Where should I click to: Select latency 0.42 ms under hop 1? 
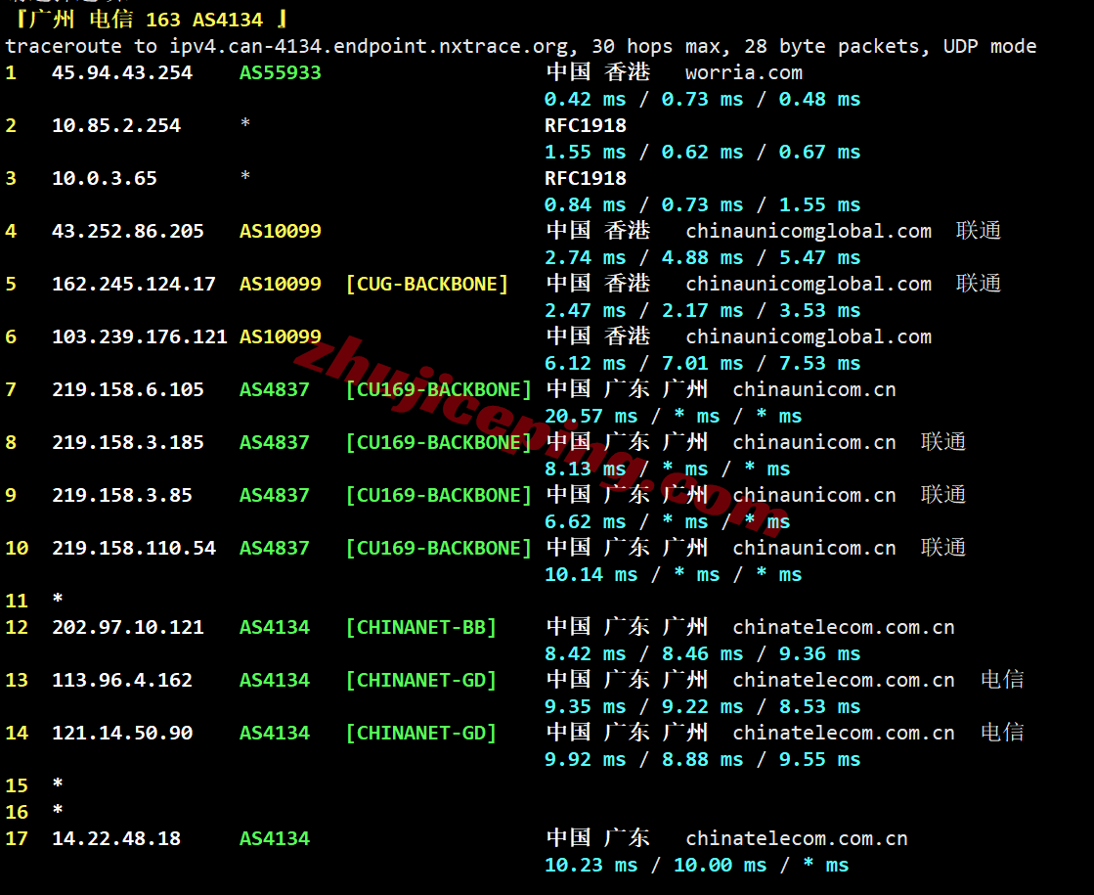pyautogui.click(x=585, y=99)
